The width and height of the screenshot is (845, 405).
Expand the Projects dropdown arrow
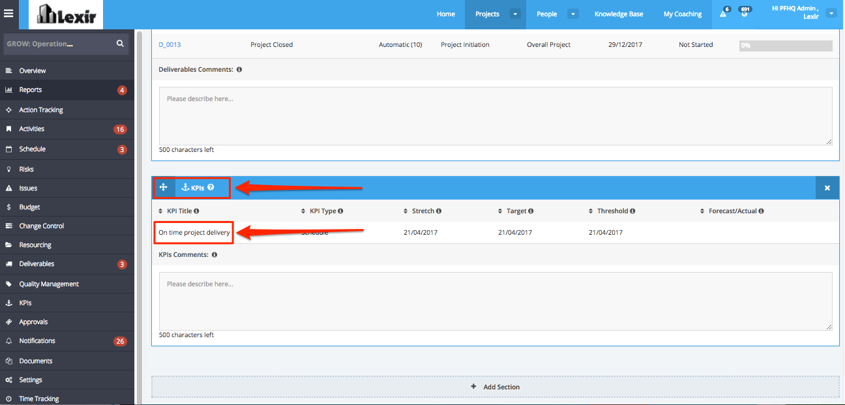click(515, 14)
